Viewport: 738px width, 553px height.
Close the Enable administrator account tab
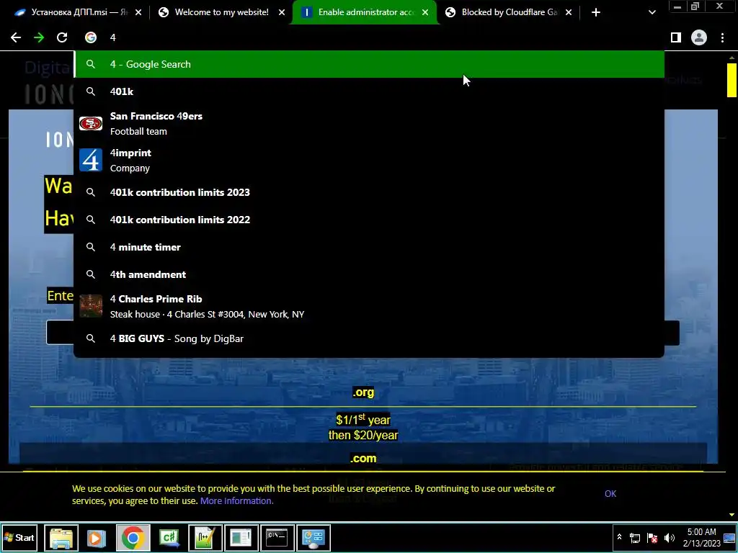[x=425, y=12]
